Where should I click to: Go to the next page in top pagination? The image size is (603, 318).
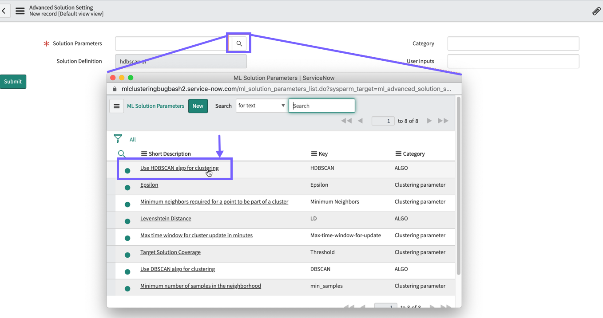point(429,121)
